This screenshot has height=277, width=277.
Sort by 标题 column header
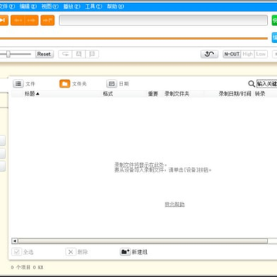coord(32,94)
